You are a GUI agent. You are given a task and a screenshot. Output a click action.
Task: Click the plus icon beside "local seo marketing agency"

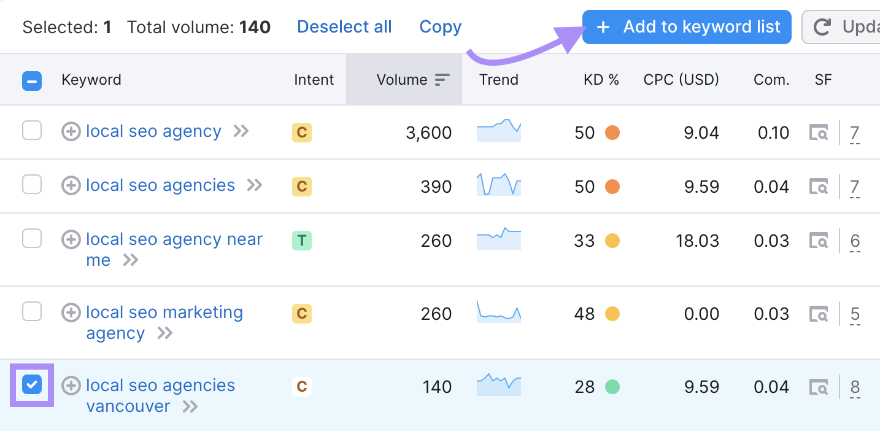click(x=71, y=313)
